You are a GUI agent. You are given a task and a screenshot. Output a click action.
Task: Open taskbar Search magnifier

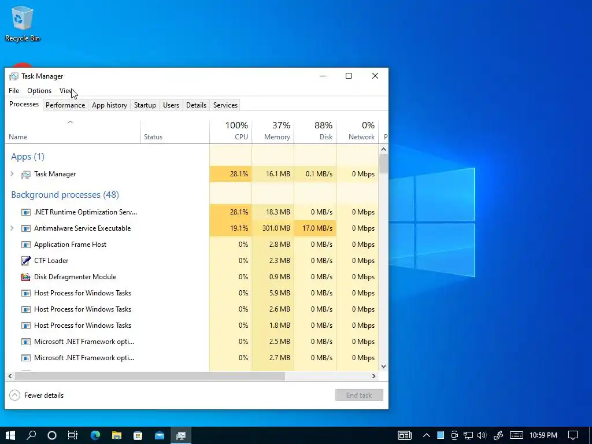31,435
